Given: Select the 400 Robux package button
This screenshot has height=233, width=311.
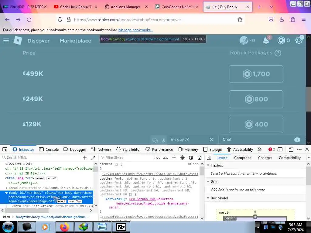Looking at the screenshot, I should pos(256,124).
